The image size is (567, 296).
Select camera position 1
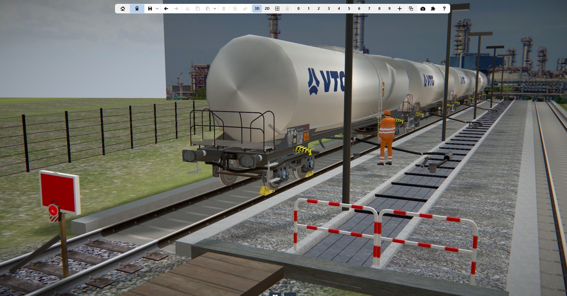point(308,9)
